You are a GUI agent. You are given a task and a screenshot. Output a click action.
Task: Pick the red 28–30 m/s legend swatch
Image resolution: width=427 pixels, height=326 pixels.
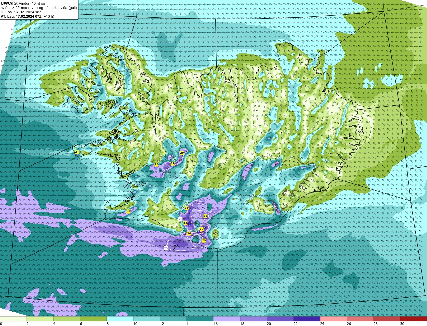coord(387,319)
